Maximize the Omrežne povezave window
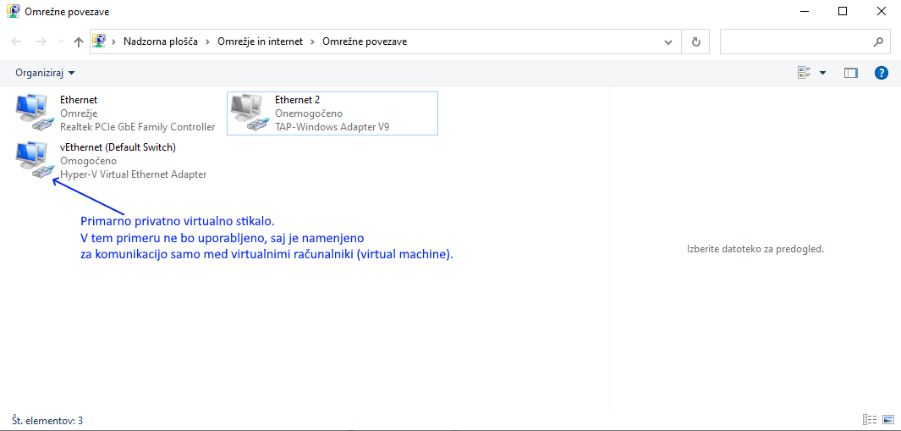 point(843,11)
